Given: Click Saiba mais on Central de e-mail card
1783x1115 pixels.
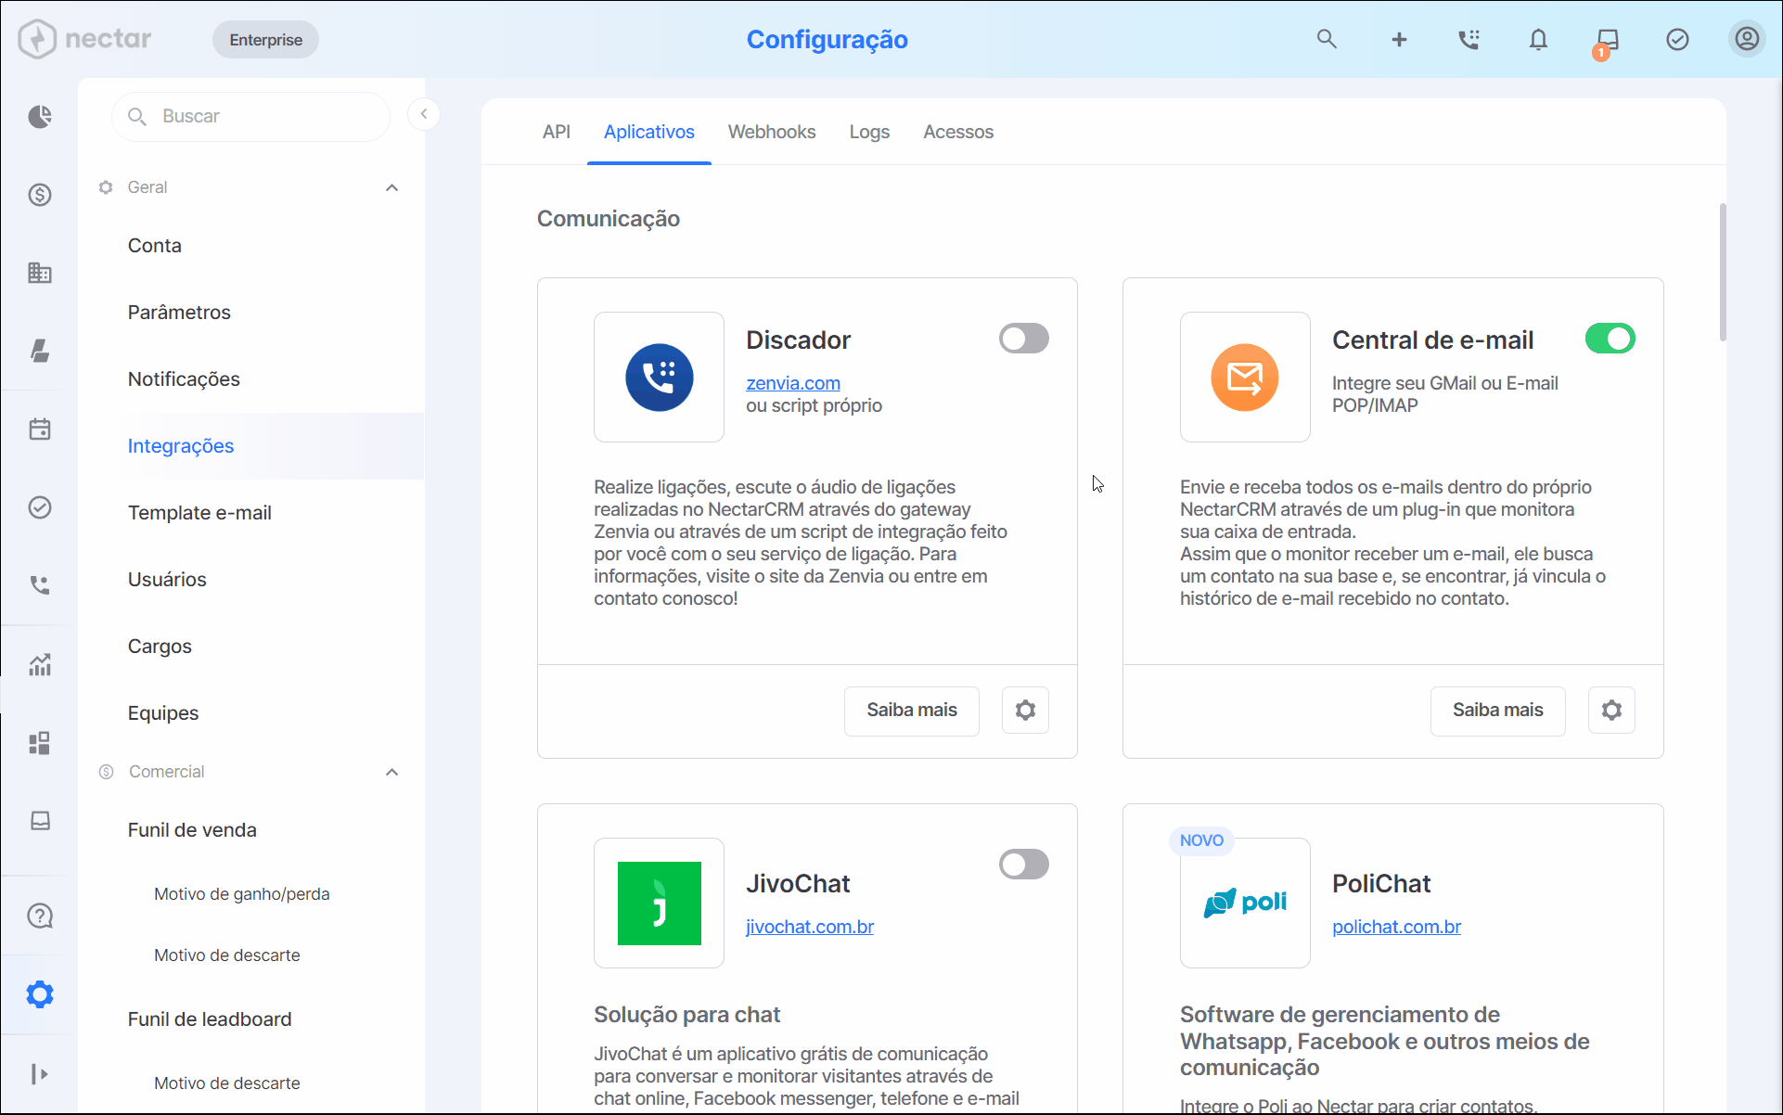Looking at the screenshot, I should [x=1498, y=711].
